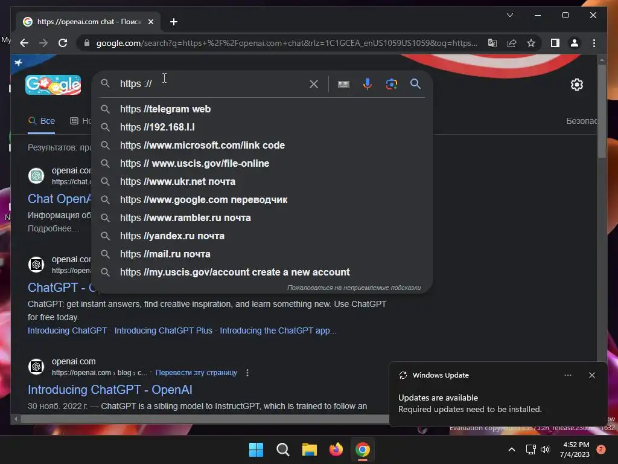Screen dimensions: 618x464
Task: Share this page via share icon
Action: click(x=512, y=43)
